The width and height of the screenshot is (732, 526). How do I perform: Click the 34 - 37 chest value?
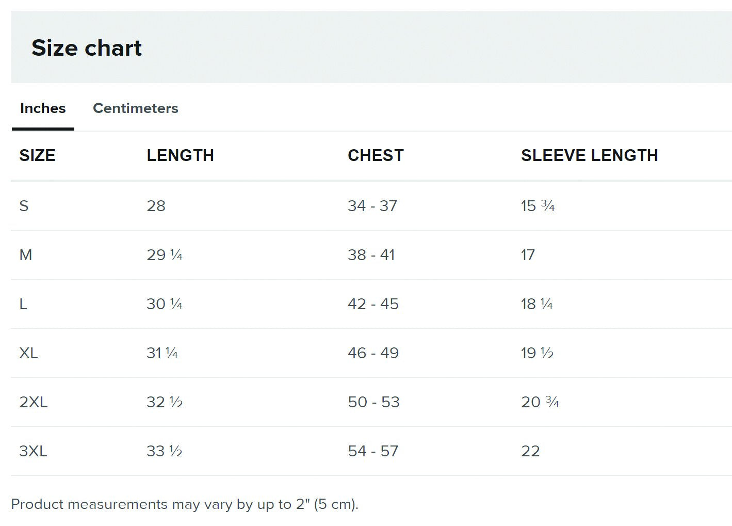[372, 206]
